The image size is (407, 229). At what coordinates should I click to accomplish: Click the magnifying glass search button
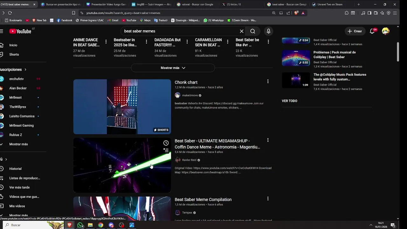252,31
